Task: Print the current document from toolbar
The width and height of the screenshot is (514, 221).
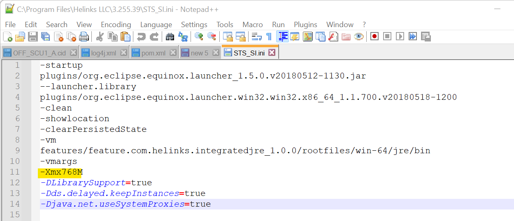Action: coord(84,37)
